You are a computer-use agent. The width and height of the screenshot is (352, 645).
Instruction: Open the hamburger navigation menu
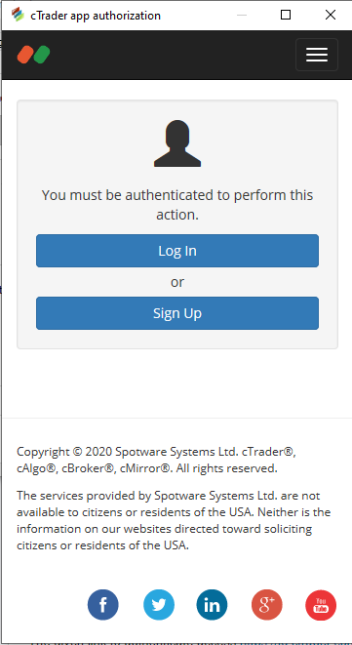click(x=317, y=55)
